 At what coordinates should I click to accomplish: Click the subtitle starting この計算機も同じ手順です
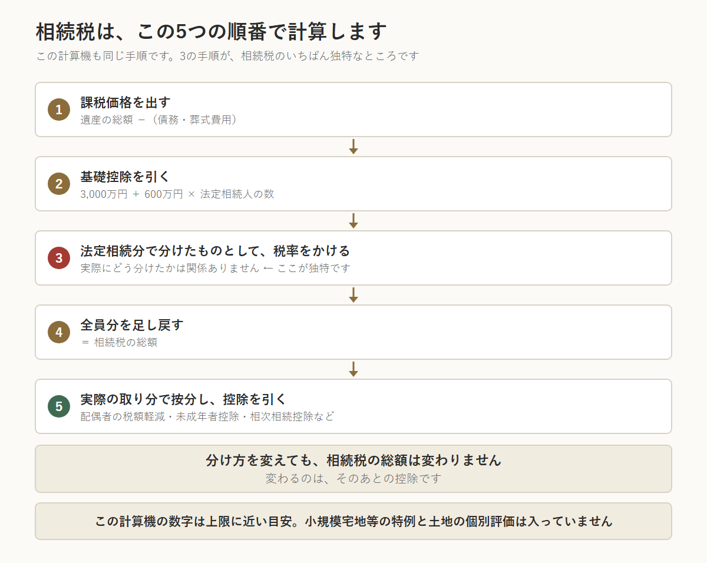[x=227, y=57]
